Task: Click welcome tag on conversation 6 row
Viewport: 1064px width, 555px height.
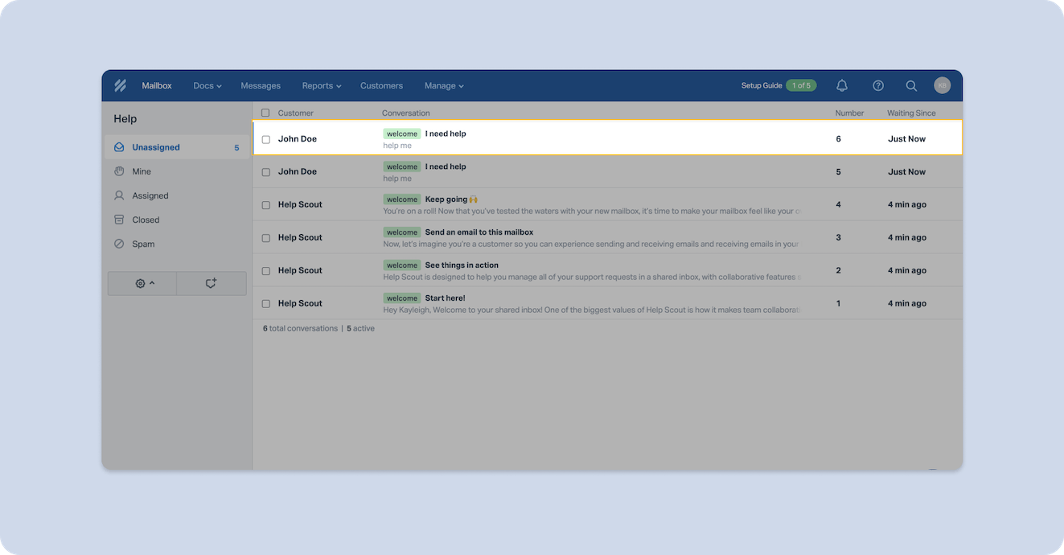Action: point(402,134)
